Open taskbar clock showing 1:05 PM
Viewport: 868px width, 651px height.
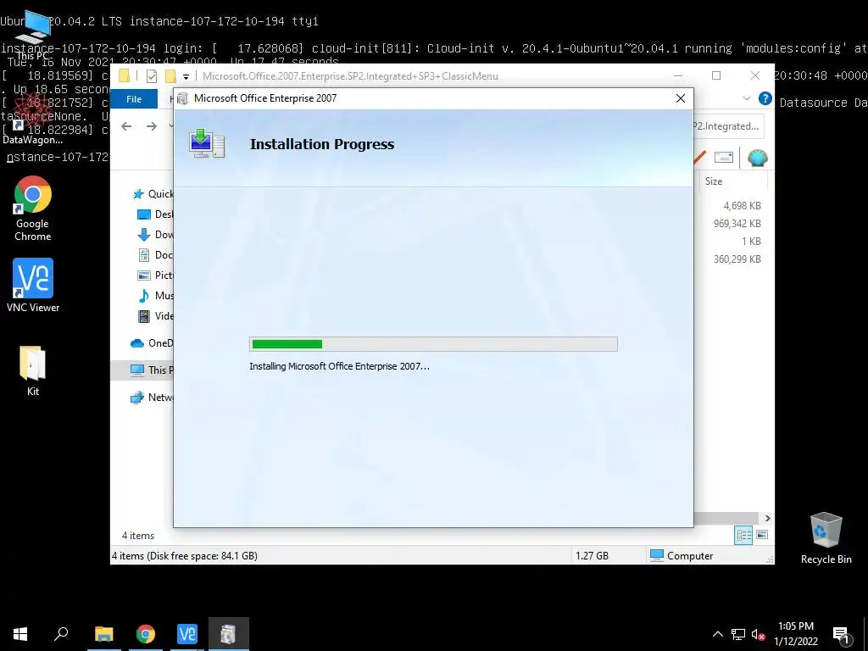(x=795, y=634)
